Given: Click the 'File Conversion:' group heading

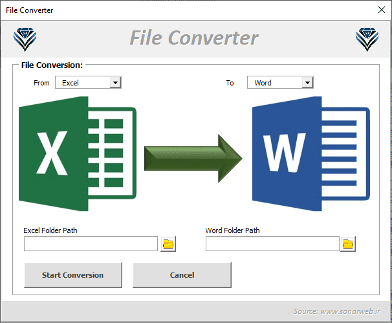Looking at the screenshot, I should (52, 65).
